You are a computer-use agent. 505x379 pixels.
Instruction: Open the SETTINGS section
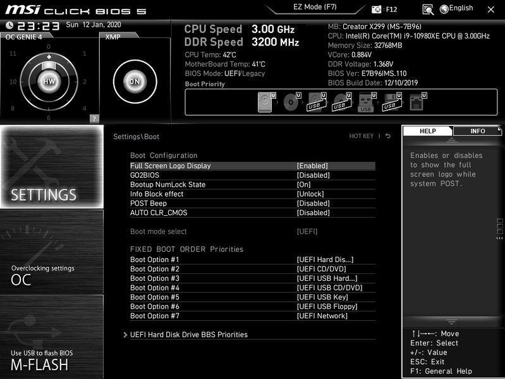coord(52,166)
